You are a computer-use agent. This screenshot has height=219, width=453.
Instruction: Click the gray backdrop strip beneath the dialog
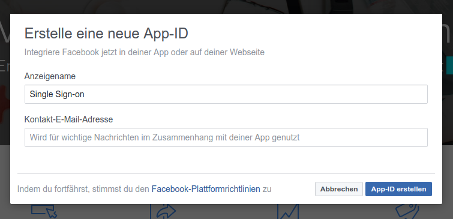coord(227,211)
